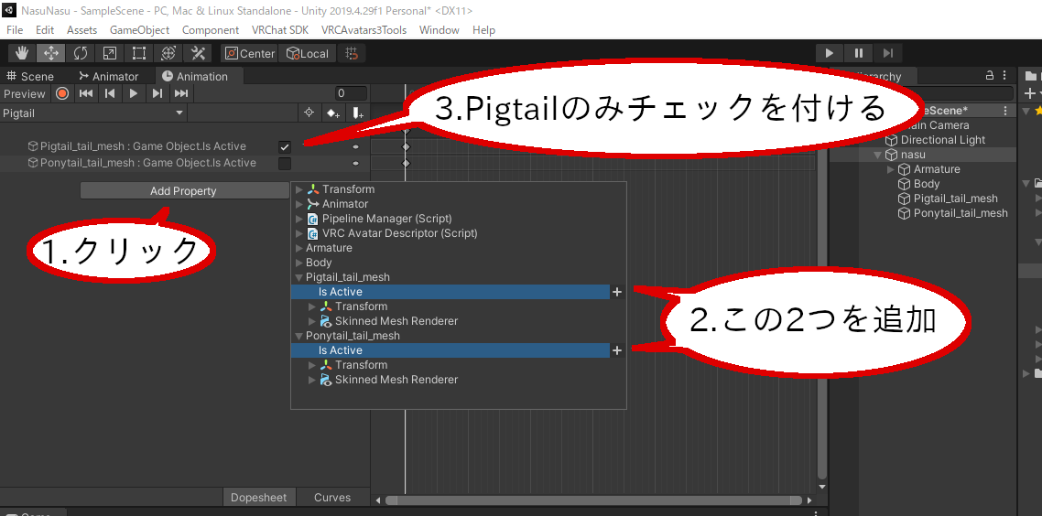
Task: Expand Skinned Mesh Renderer under Ponytail_tail_mesh
Action: pyautogui.click(x=312, y=379)
